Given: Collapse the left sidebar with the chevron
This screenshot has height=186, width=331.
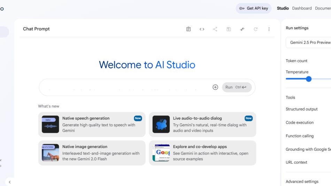Looking at the screenshot, I should coord(9,182).
